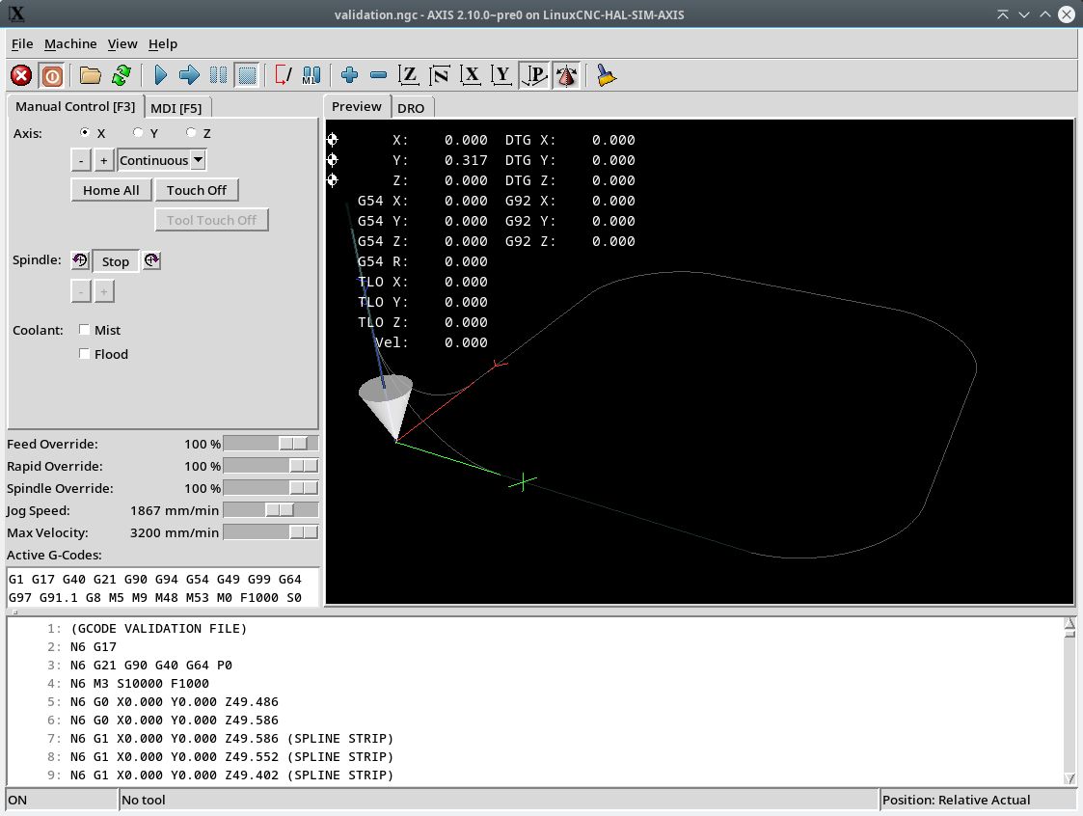
Task: Open the View menu
Action: click(x=122, y=43)
